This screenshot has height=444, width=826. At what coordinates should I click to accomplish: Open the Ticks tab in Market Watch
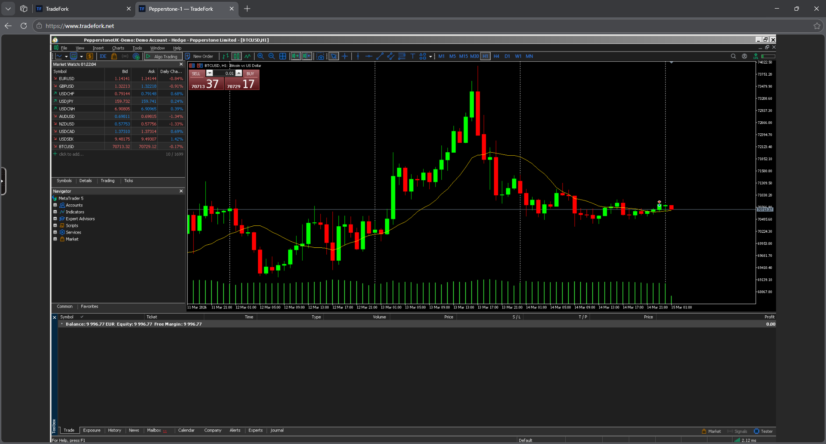128,181
